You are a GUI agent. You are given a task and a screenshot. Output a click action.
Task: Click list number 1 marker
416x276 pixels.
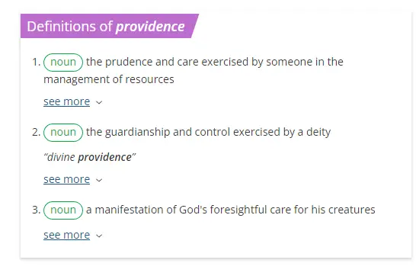pyautogui.click(x=36, y=62)
